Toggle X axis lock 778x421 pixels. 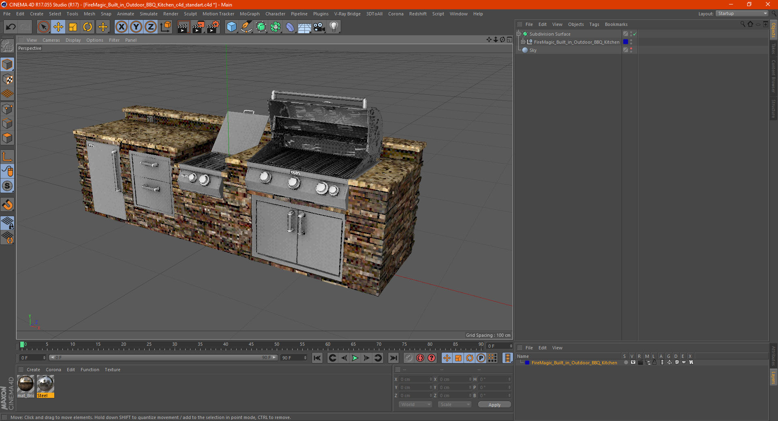tap(121, 27)
